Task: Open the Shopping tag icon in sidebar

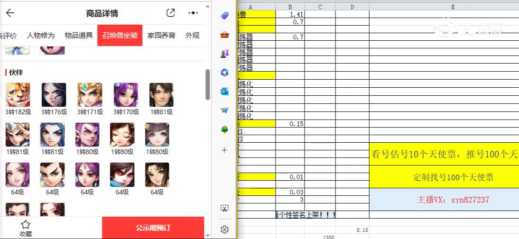Action: coord(224,16)
